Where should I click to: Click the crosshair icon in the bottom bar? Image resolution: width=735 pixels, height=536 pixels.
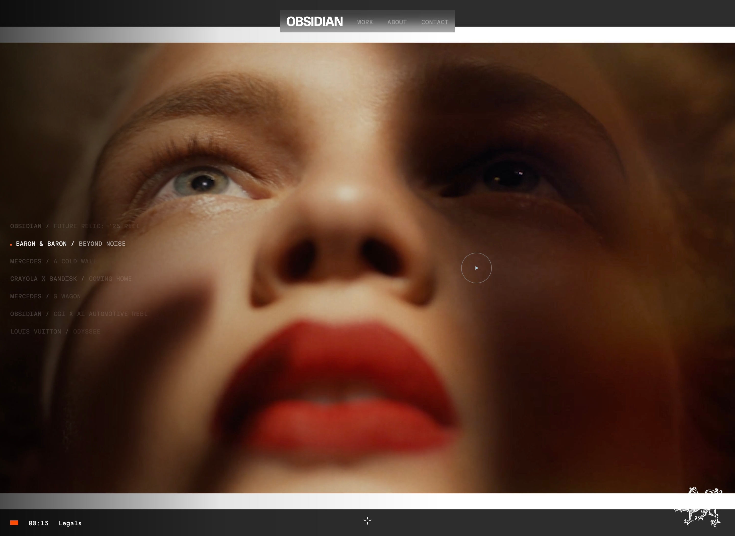coord(367,521)
